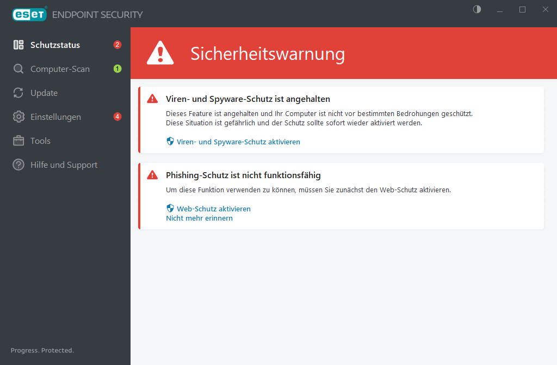Open Einstellungen via the gear icon

click(19, 117)
